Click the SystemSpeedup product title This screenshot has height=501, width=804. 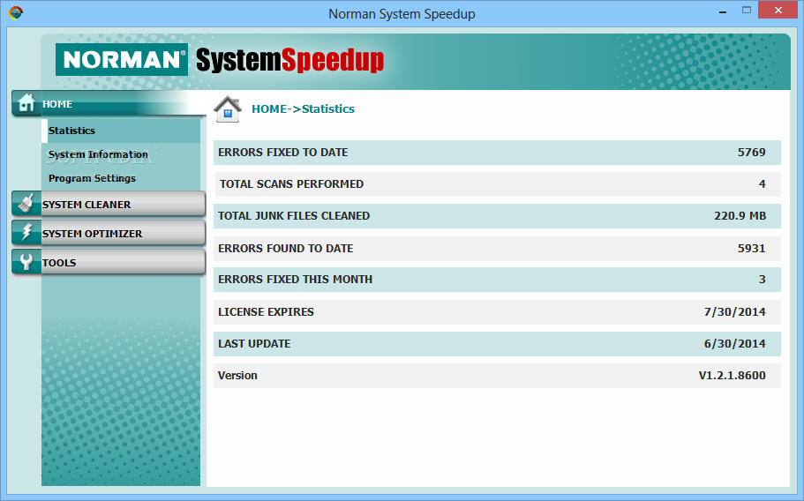click(x=289, y=61)
